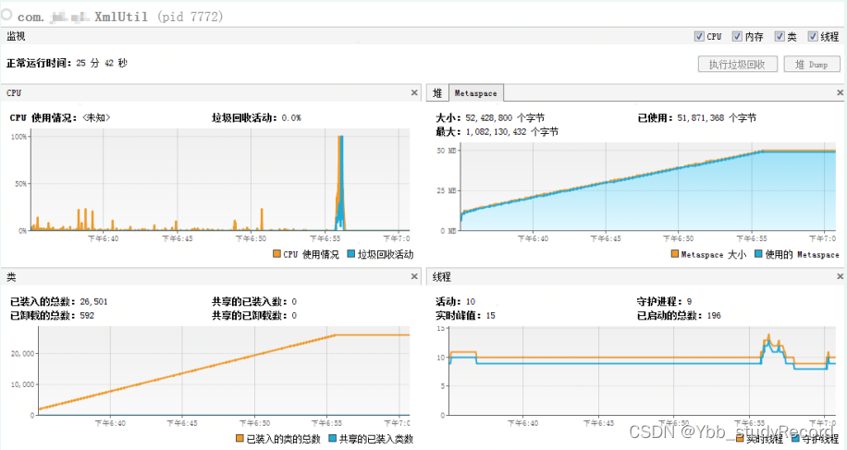Screen dimensions: 847x450
Task: Click the orange 已装入的类的总数 legend swatch
Action: pyautogui.click(x=239, y=438)
